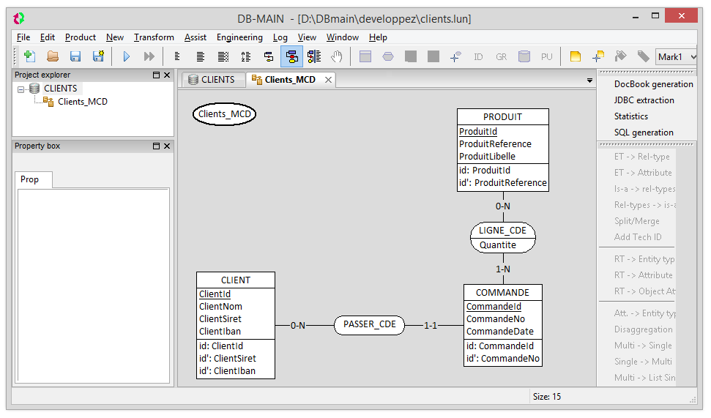Open the Edit menu
The height and width of the screenshot is (418, 711).
[x=47, y=37]
